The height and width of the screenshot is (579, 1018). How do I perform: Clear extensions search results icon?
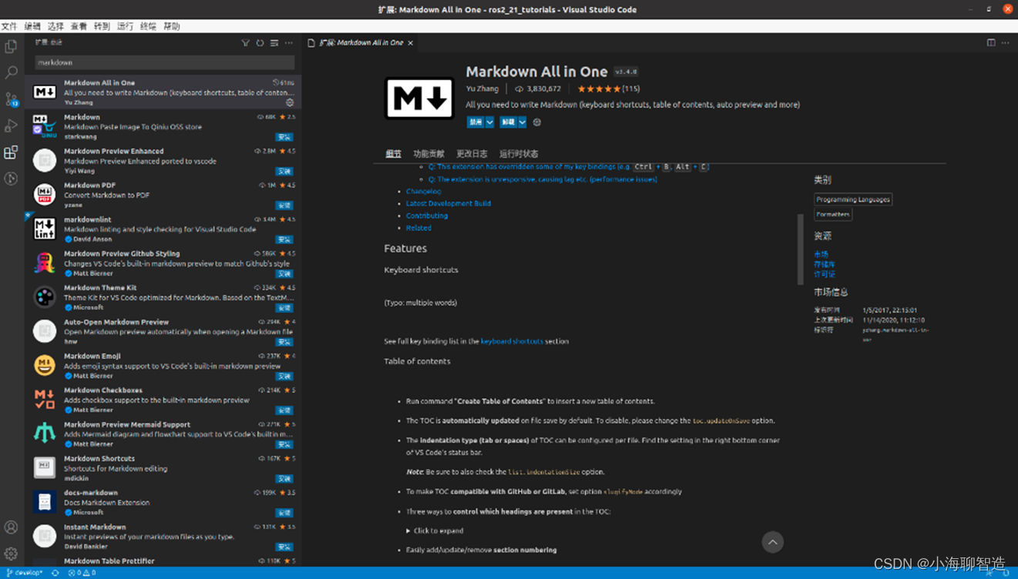pyautogui.click(x=274, y=43)
